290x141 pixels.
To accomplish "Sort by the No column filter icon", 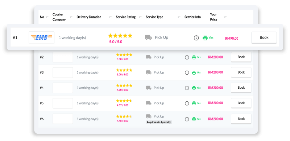I will [47, 17].
